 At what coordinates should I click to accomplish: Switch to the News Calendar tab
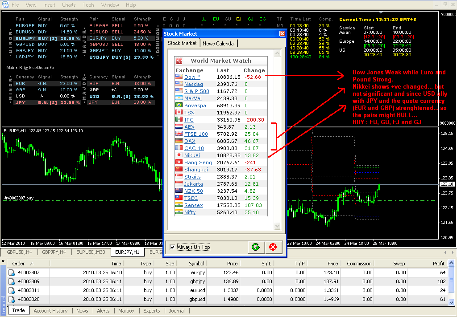(219, 43)
